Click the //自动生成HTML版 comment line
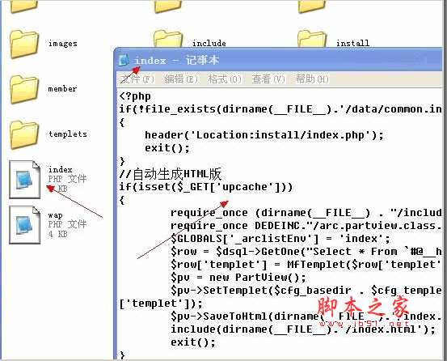 171,174
